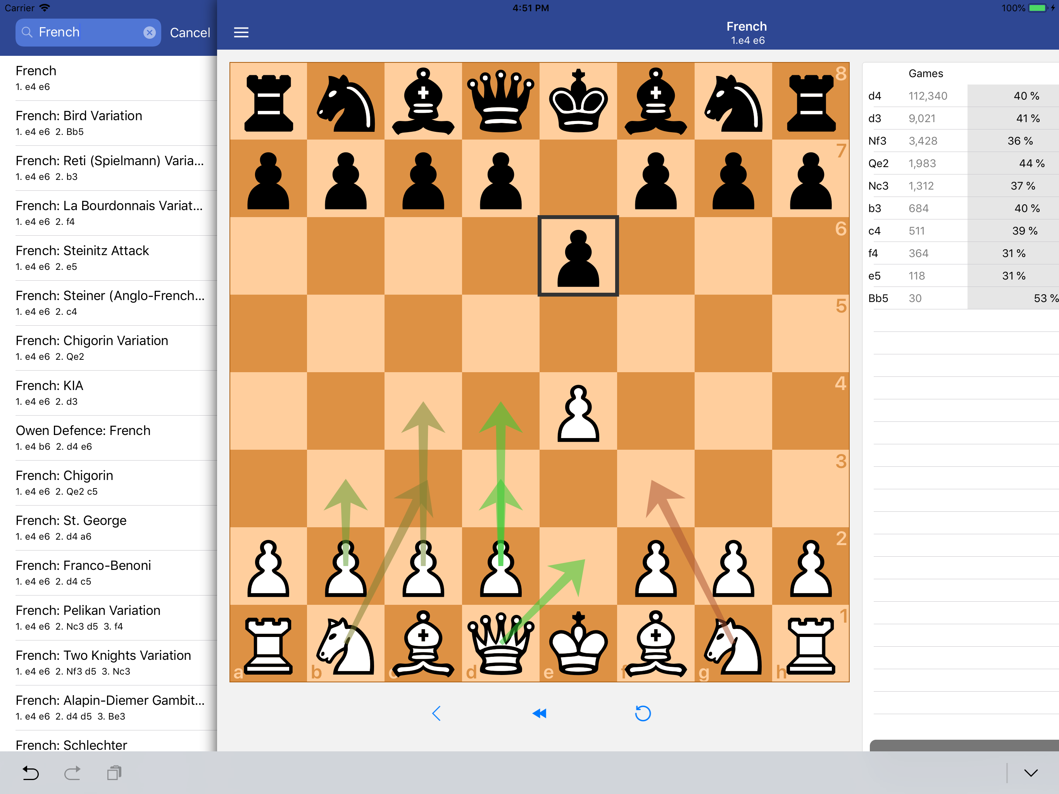
Task: Collapse keyboard bar with chevron down
Action: pos(1030,772)
